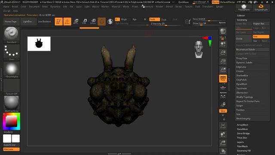Image resolution: width=275 pixels, height=155 pixels.
Task: Toggle Persp perspective view
Action: pos(223,78)
